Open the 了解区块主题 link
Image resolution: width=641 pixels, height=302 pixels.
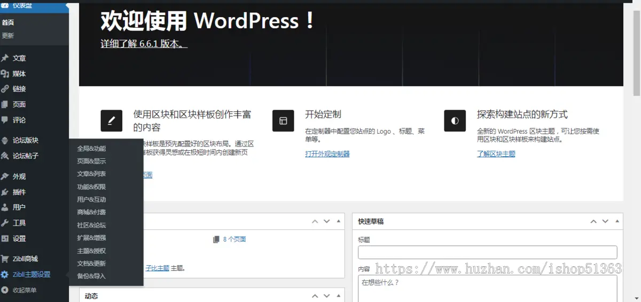point(496,154)
